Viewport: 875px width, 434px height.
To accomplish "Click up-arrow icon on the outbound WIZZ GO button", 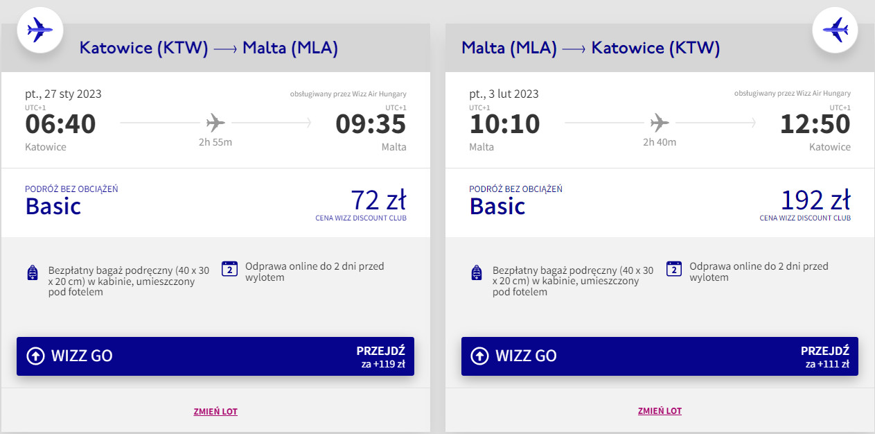I will coord(35,356).
